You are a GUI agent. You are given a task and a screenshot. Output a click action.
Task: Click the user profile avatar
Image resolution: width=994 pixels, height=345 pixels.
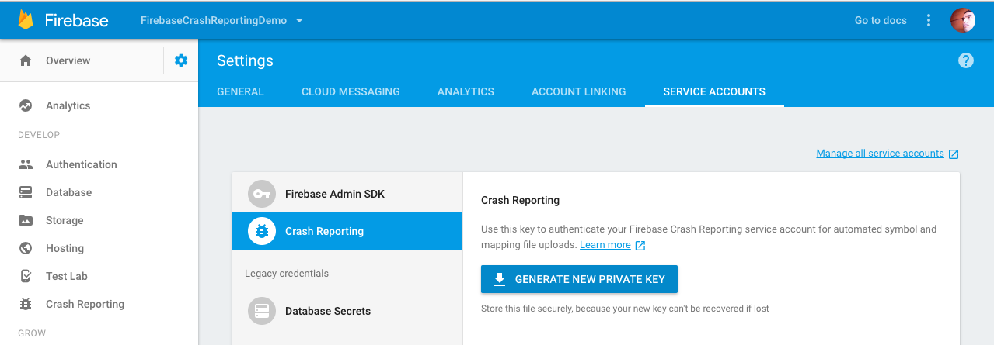pyautogui.click(x=963, y=20)
